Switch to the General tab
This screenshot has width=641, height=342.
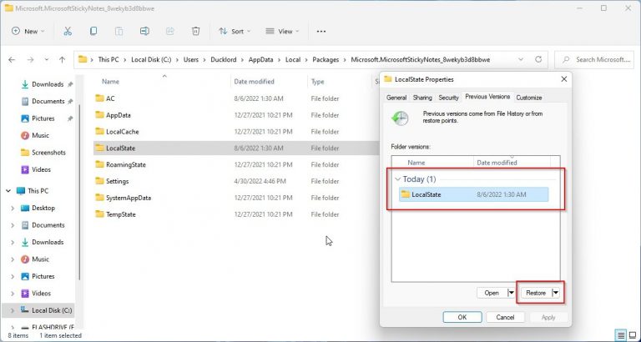[x=396, y=98]
